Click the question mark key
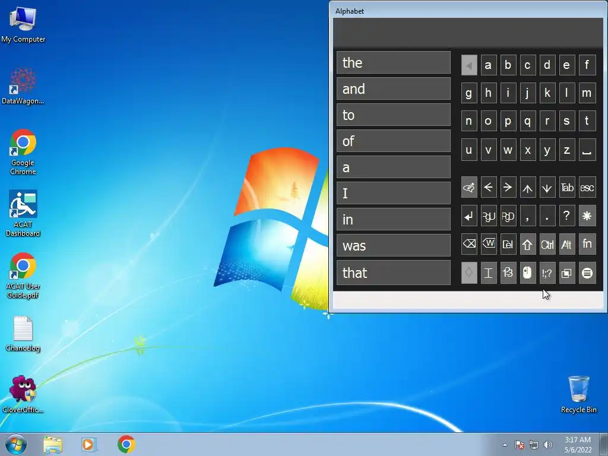This screenshot has width=608, height=456. [567, 216]
